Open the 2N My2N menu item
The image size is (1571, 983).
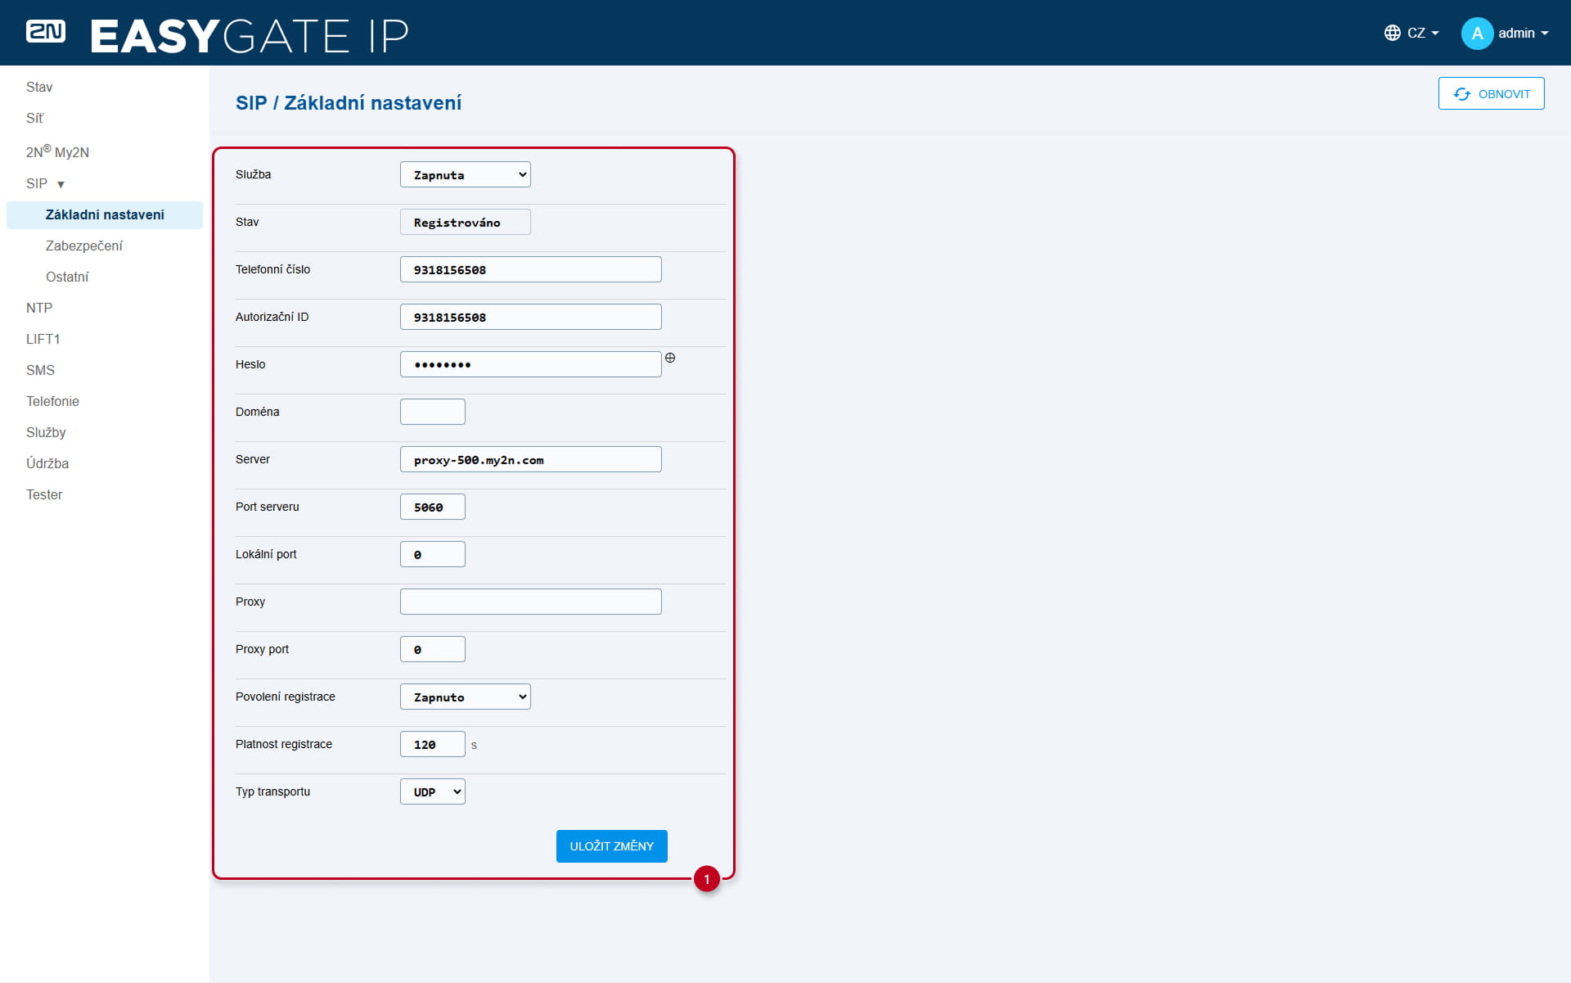pos(57,151)
